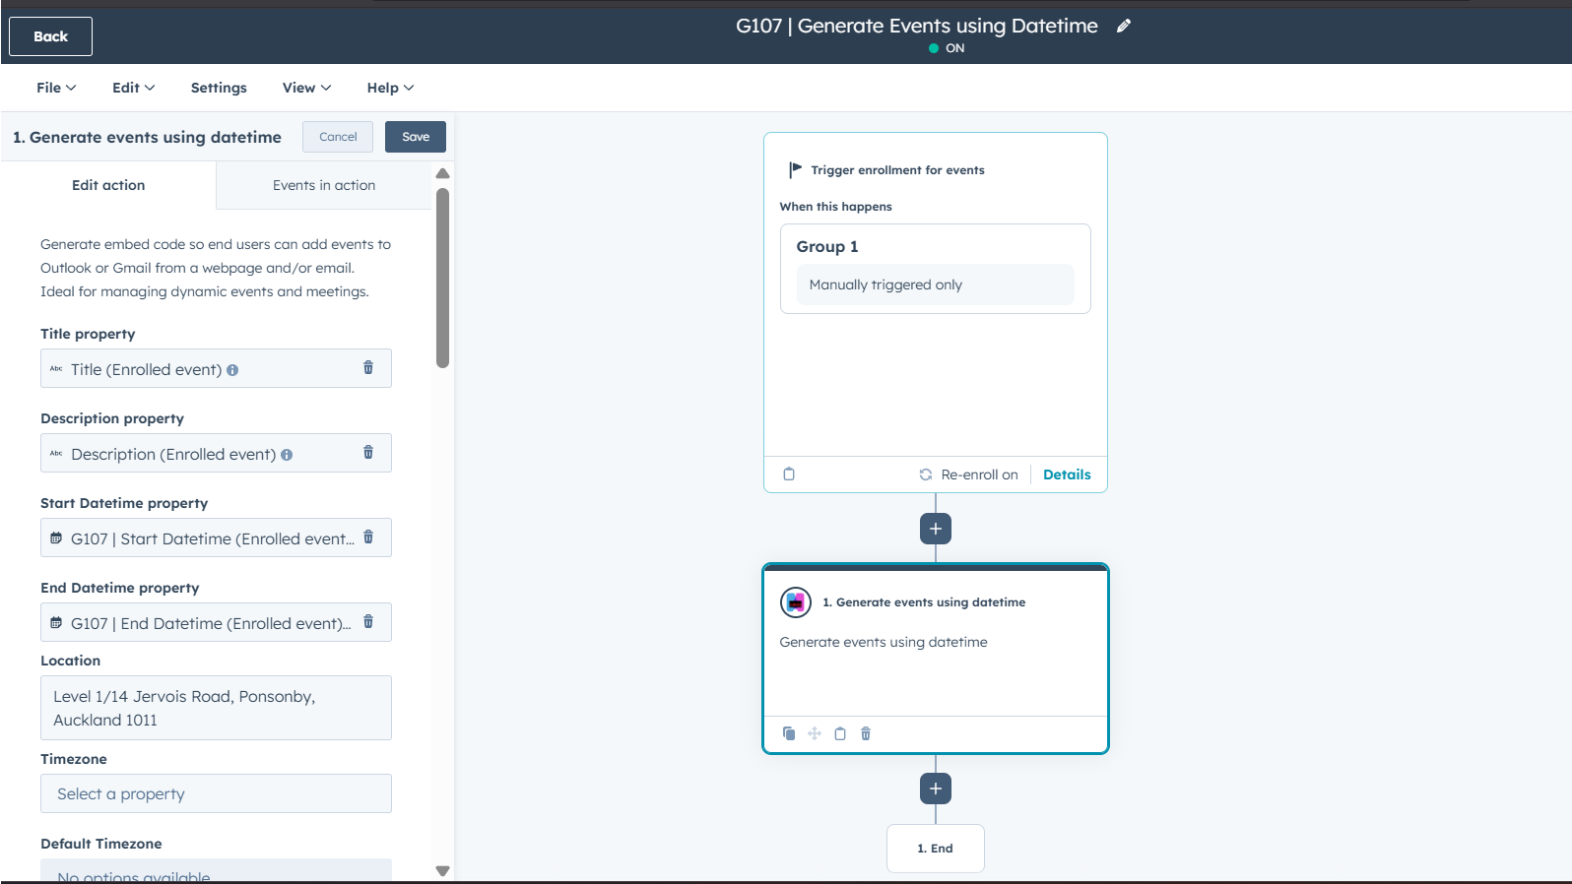Open the trigger Details link
1572x884 pixels.
tap(1067, 474)
